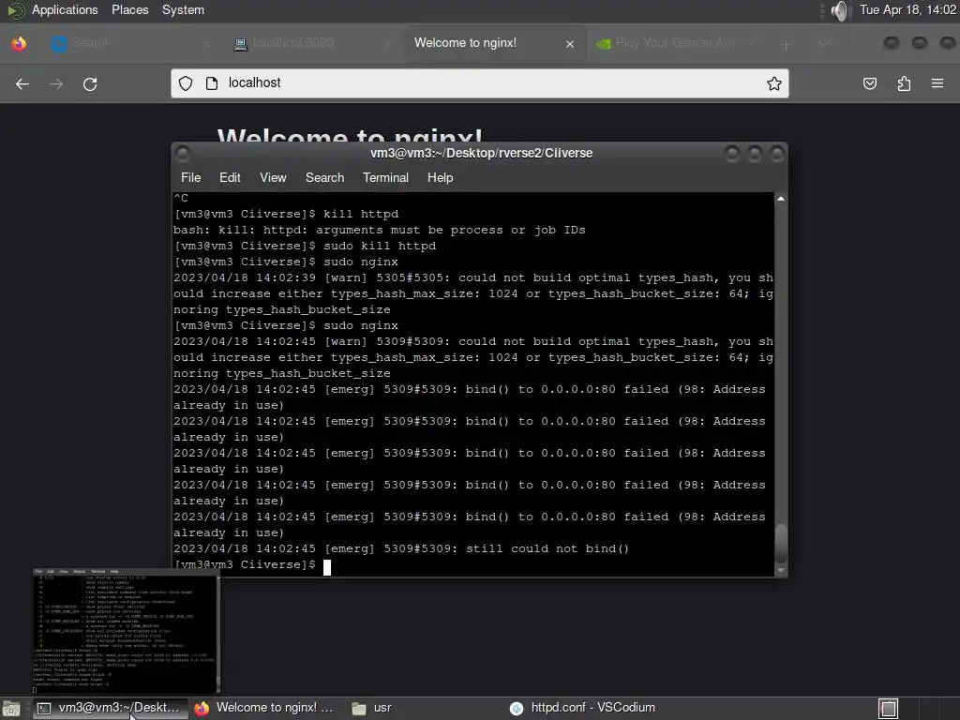Viewport: 960px width, 720px height.
Task: Open the terminal View menu
Action: 273,177
